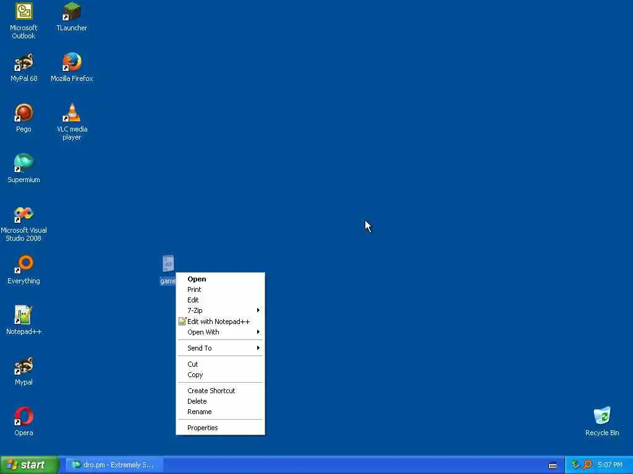Click the orange magnifier tray icon
Image resolution: width=633 pixels, height=474 pixels.
pyautogui.click(x=587, y=465)
